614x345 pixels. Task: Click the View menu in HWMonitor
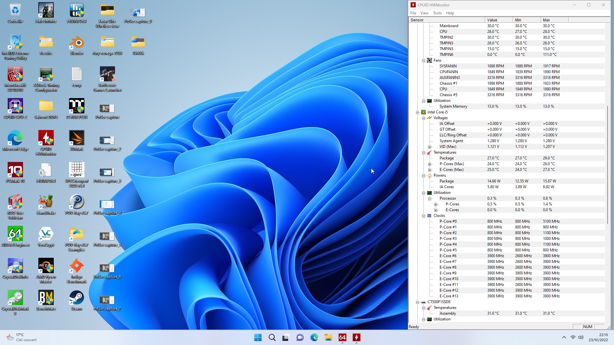pyautogui.click(x=424, y=13)
